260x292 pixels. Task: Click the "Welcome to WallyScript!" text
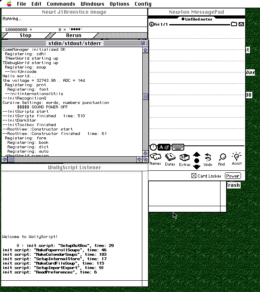[x=30, y=237]
